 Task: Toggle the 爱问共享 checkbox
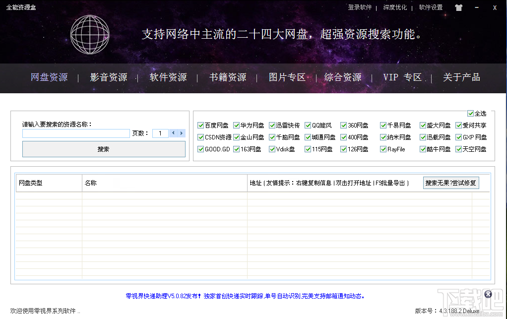click(x=458, y=126)
